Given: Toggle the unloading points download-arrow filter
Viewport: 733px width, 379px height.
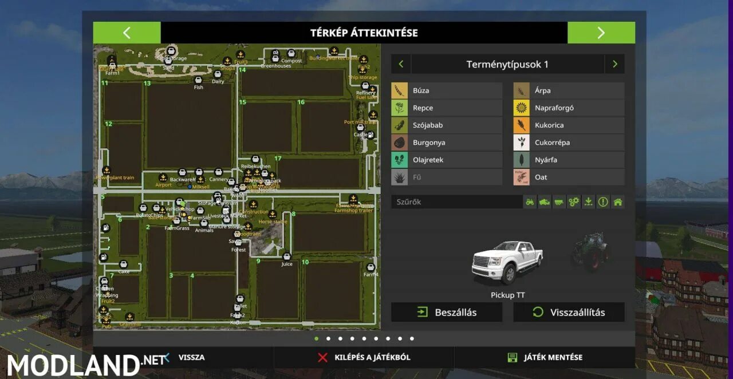Looking at the screenshot, I should (x=588, y=202).
